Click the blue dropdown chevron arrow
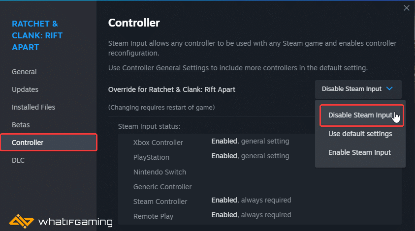The image size is (415, 231). [x=389, y=88]
